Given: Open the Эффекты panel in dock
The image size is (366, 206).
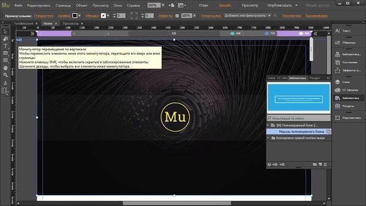Looking at the screenshot, I should tap(348, 70).
